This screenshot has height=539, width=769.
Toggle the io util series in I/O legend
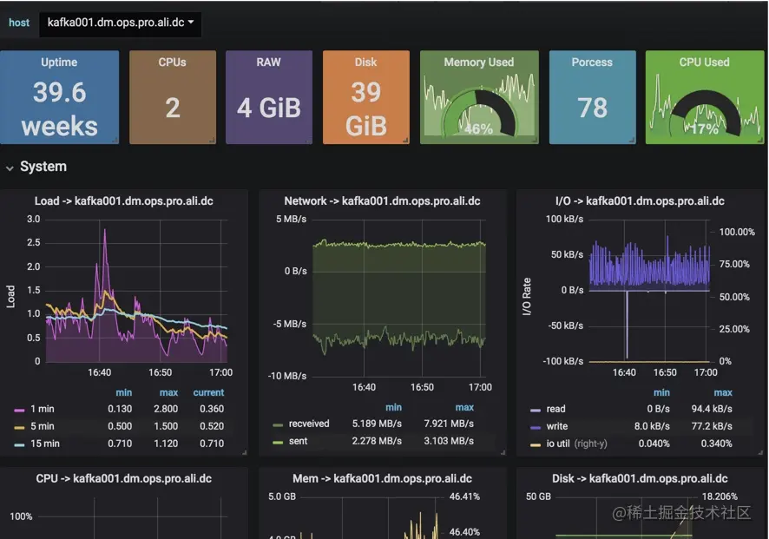(x=558, y=444)
